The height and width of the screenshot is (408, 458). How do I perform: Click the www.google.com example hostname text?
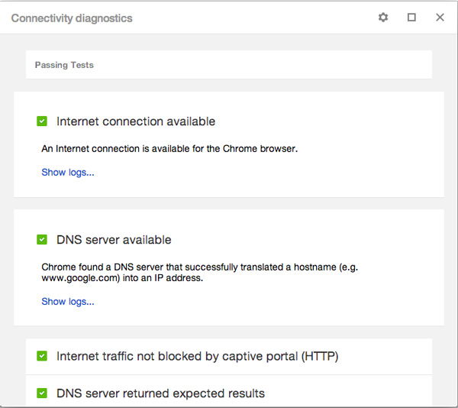pyautogui.click(x=80, y=279)
